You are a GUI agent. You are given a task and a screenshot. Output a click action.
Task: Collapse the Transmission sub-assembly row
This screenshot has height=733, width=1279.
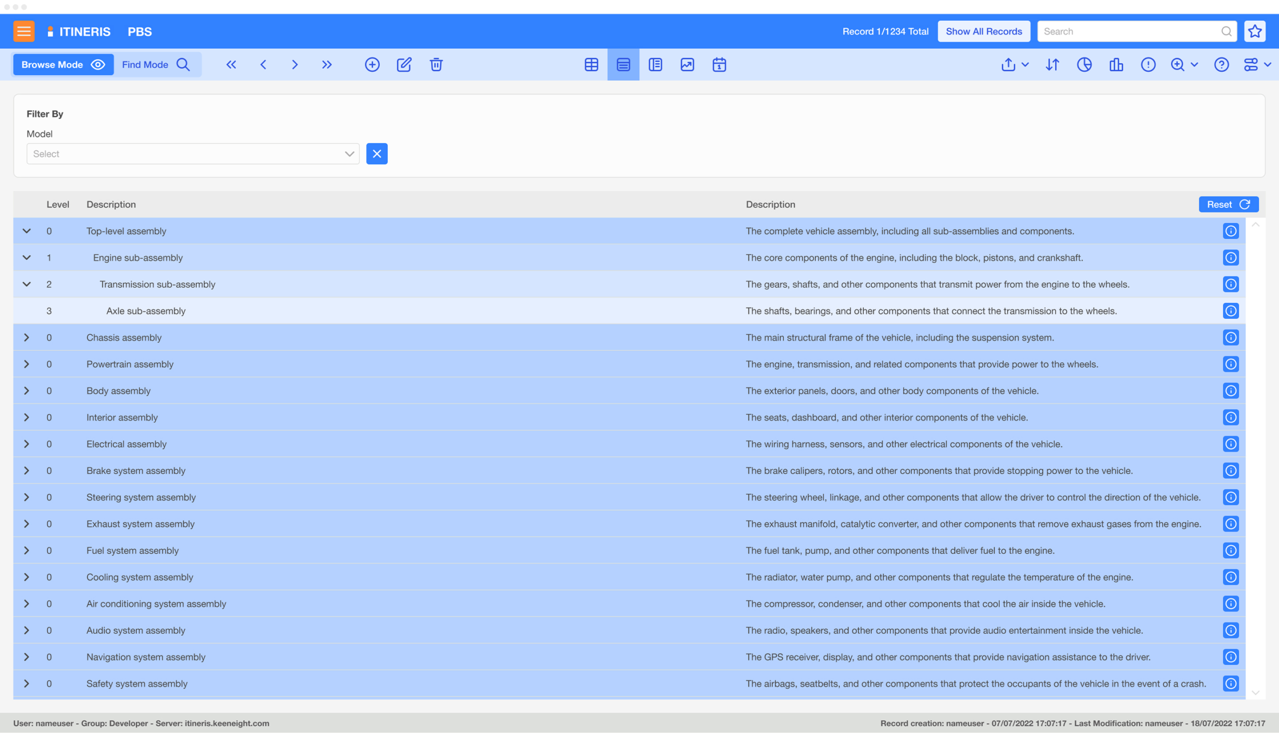26,284
